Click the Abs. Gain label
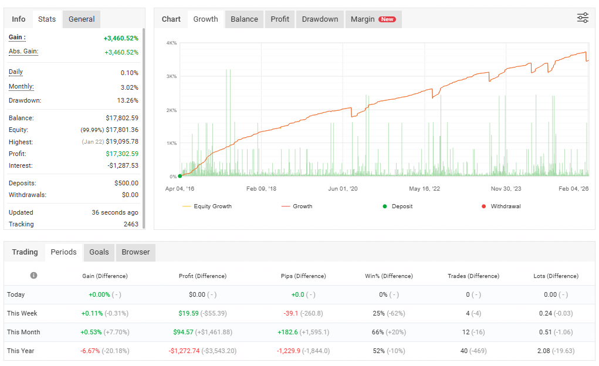The width and height of the screenshot is (599, 366). click(23, 52)
